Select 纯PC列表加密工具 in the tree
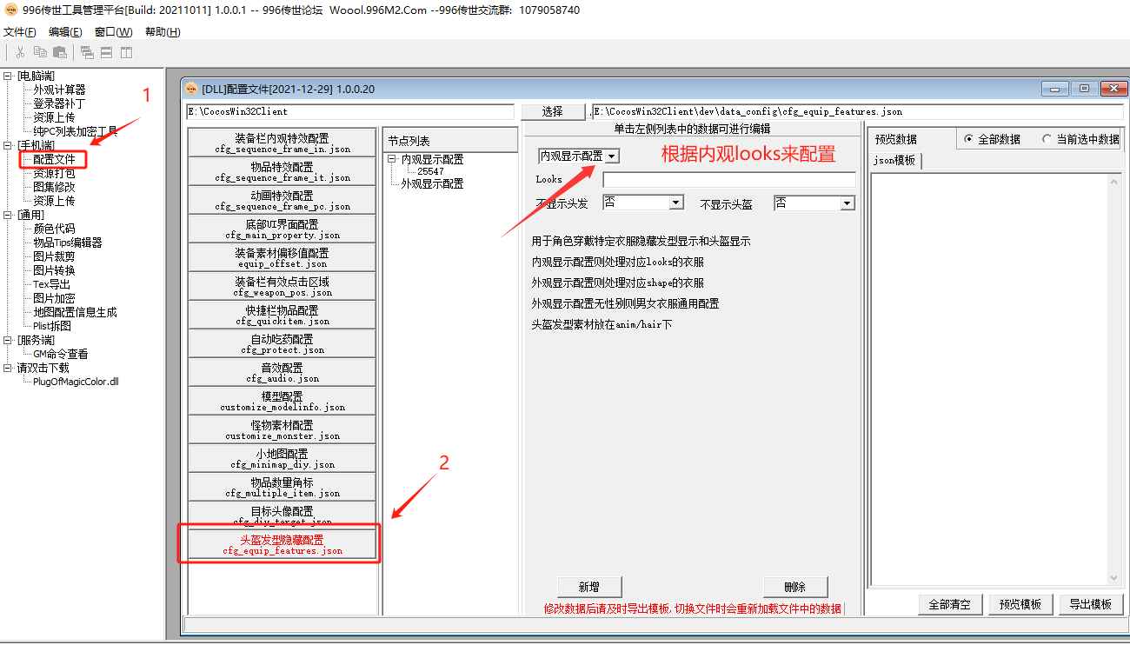Screen dimensions: 1130x645 pos(76,131)
